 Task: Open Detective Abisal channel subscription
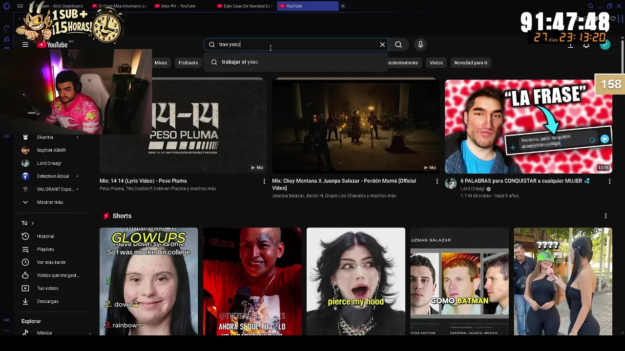(x=51, y=176)
